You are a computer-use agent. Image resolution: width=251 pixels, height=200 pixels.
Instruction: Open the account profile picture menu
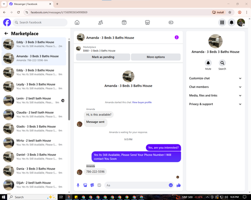[241, 22]
